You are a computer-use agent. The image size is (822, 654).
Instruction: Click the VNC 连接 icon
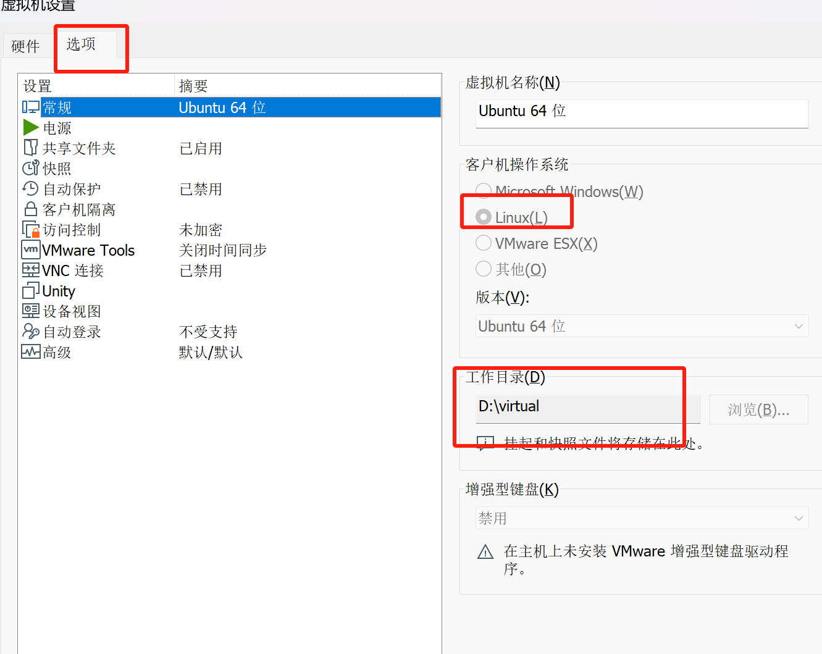click(31, 270)
